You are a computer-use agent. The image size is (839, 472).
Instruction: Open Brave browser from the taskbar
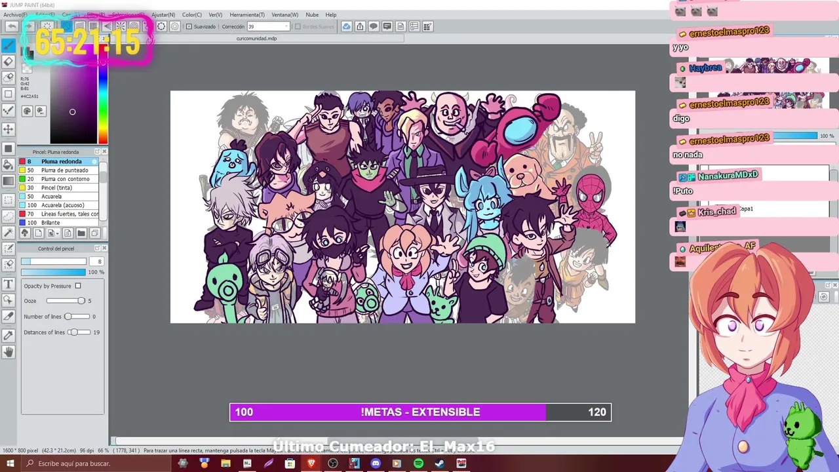point(311,463)
